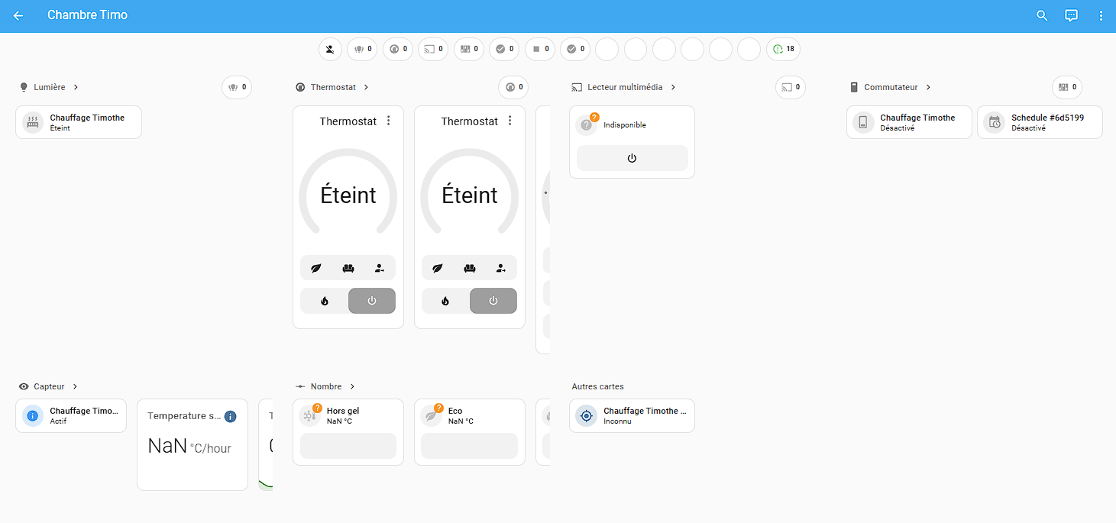Set heat flame mode on the left Thermostat card
The image size is (1116, 523).
click(x=325, y=301)
